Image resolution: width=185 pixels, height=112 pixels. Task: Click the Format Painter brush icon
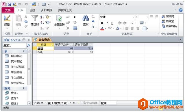pos(26,26)
